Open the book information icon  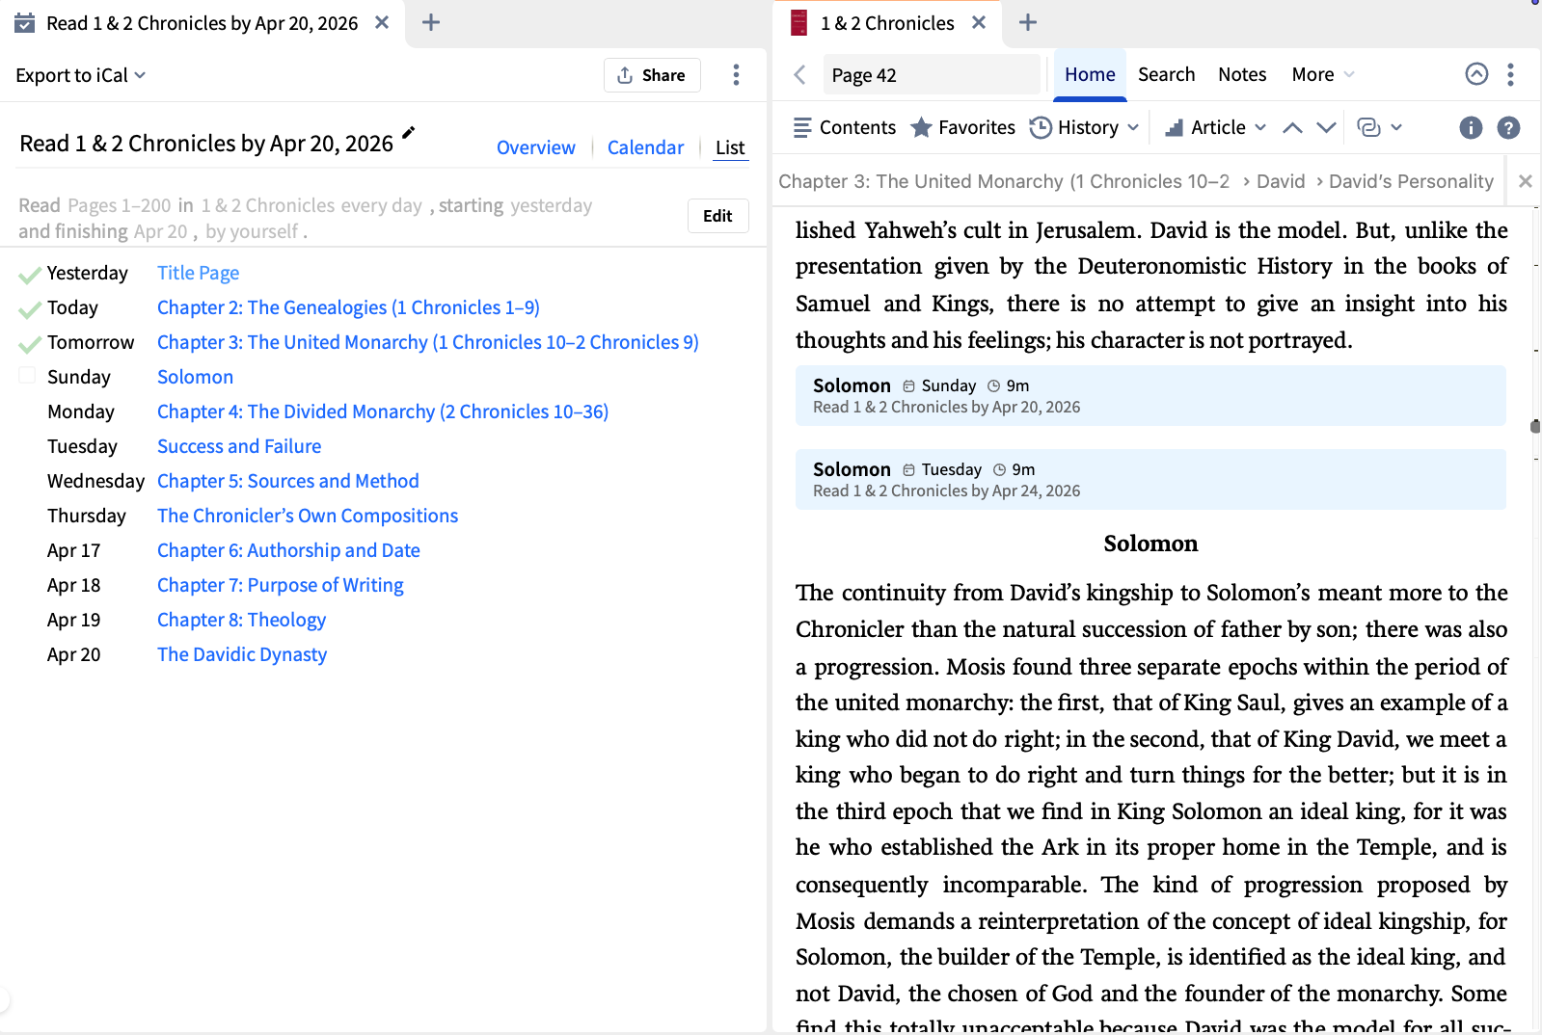tap(1471, 127)
